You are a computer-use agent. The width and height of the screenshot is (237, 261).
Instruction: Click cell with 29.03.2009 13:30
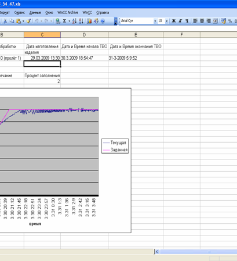point(42,58)
